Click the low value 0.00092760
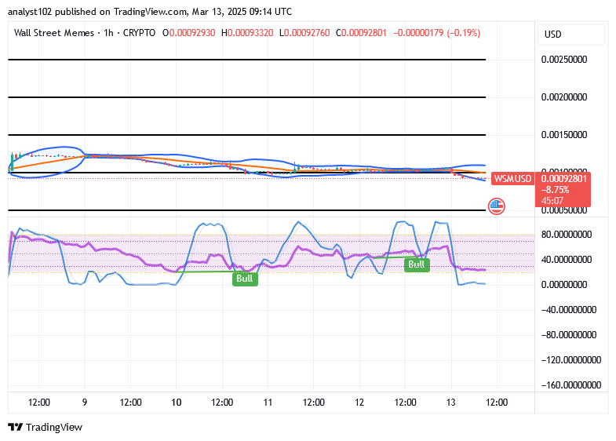The width and height of the screenshot is (616, 441). 307,33
